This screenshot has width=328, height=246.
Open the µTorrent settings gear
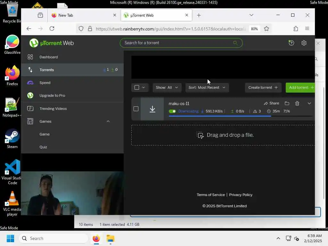pos(304,43)
